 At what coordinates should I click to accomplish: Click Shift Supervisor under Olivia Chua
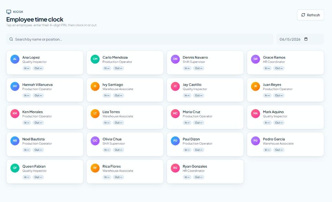[x=114, y=144]
